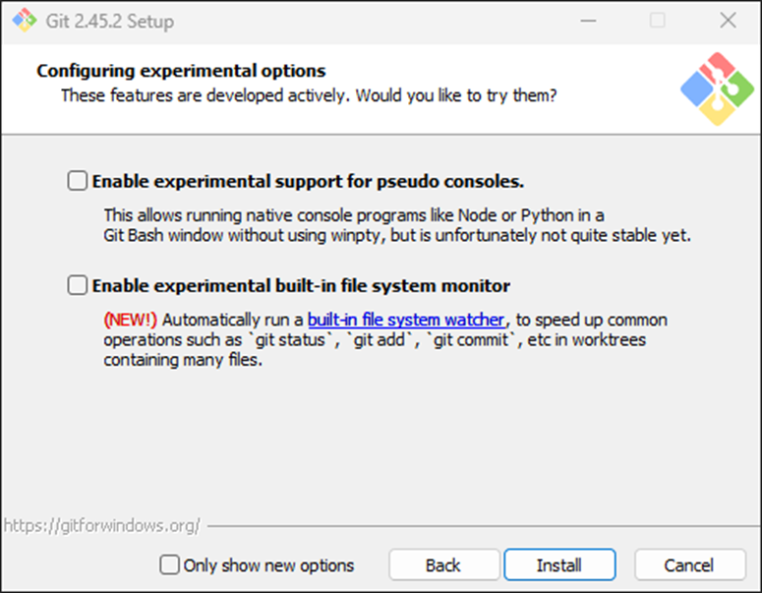Viewport: 762px width, 593px height.
Task: Cancel the Git installation
Action: tap(689, 565)
